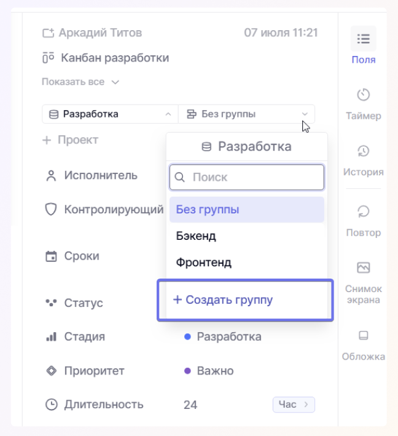Viewport: 398px width, 436px height.
Task: Click the Repeat (Повтор) icon
Action: tap(363, 212)
